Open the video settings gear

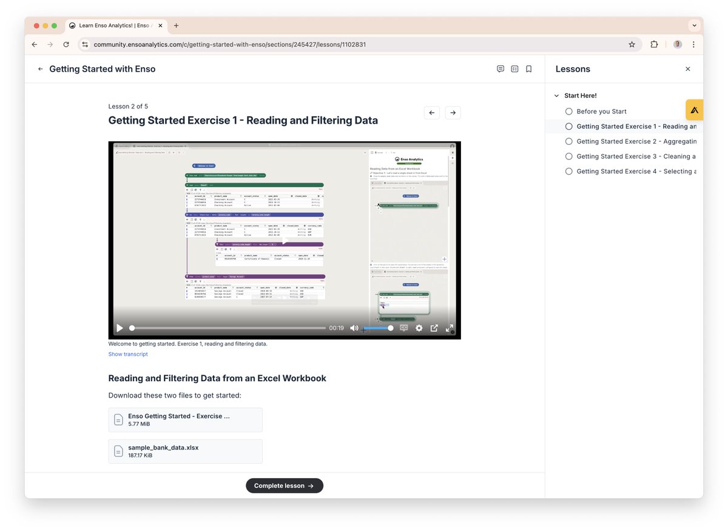419,328
